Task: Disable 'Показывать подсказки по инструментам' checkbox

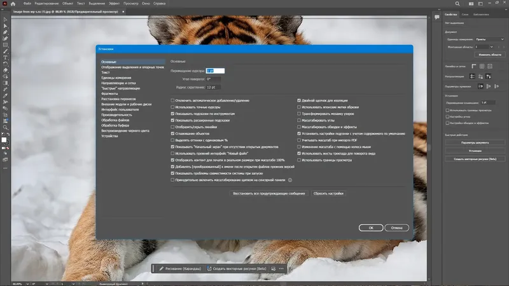Action: (x=172, y=114)
